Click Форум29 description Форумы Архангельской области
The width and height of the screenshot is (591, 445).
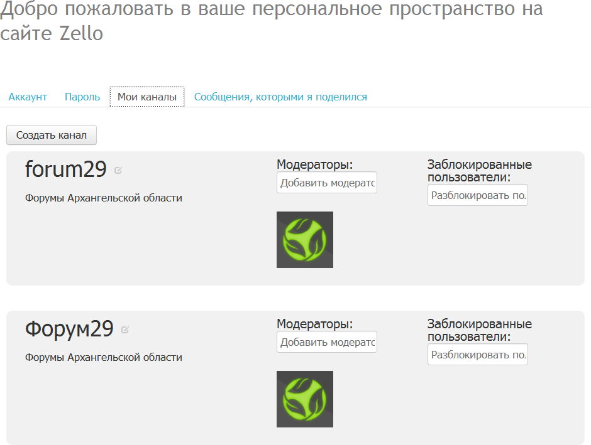[104, 357]
